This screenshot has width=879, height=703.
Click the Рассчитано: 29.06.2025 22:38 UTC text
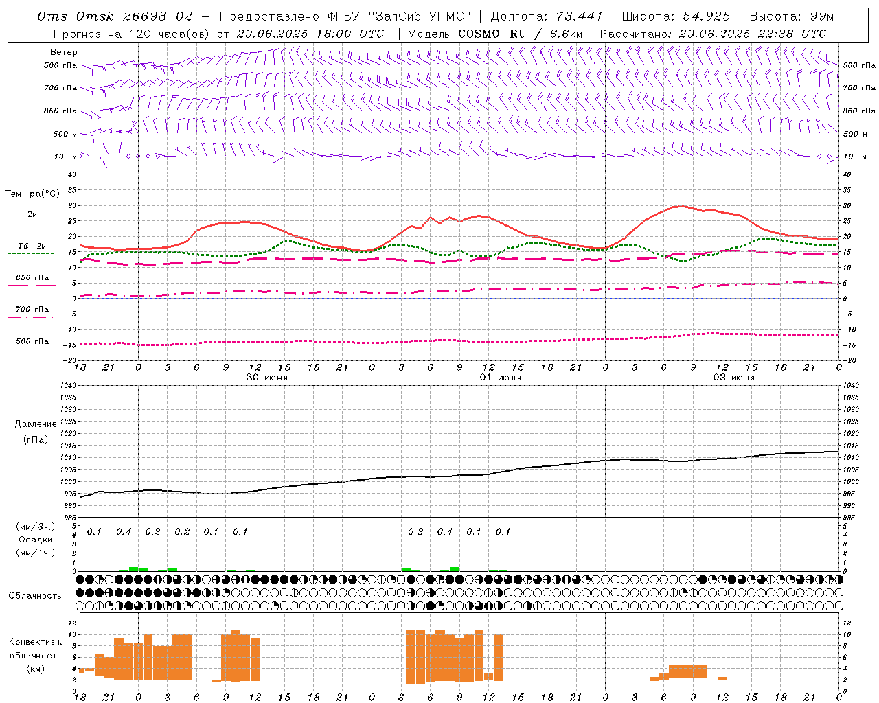(713, 34)
